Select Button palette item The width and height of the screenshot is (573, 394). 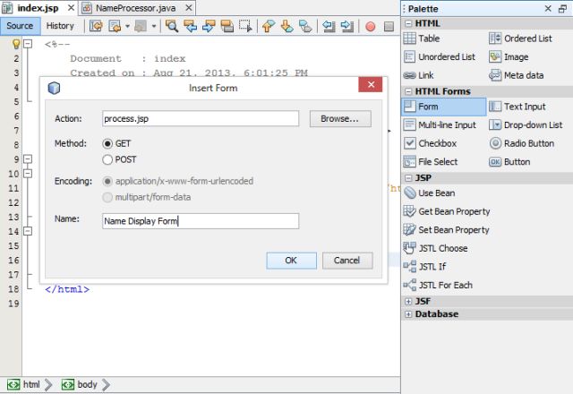pyautogui.click(x=509, y=161)
